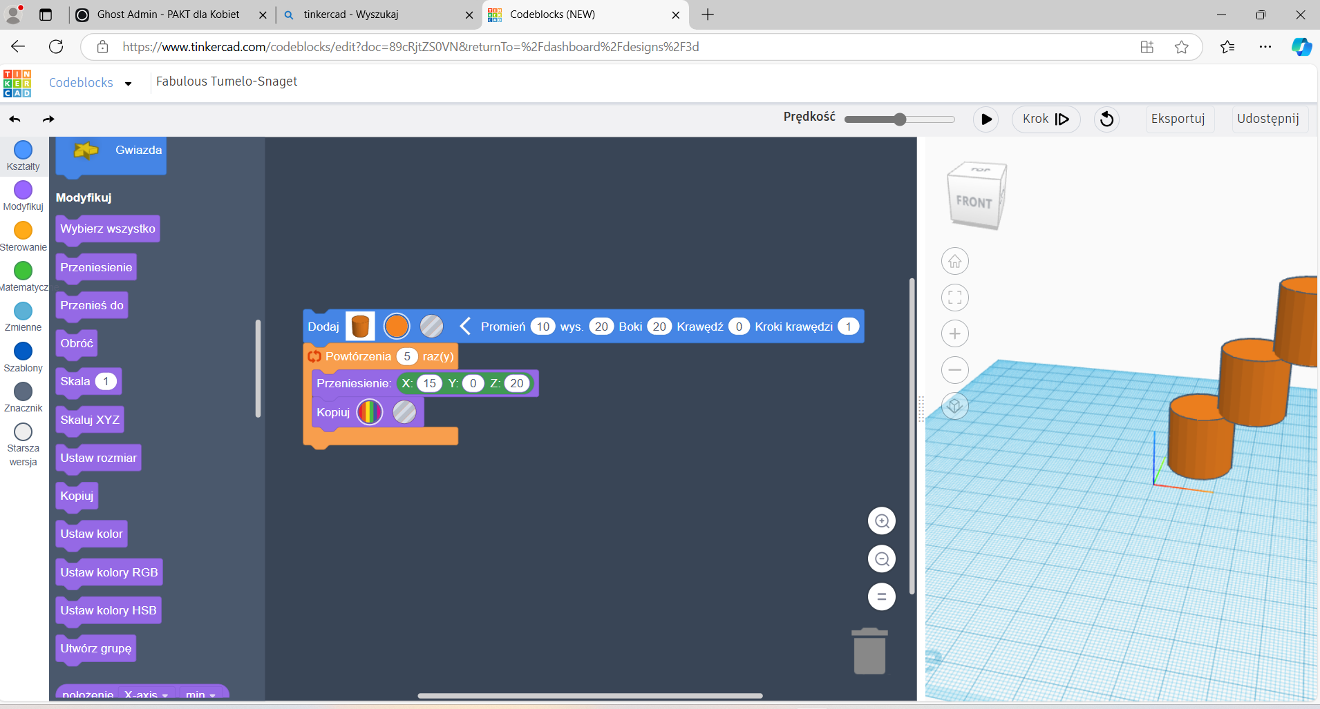Edit project name Fabulous Tumelo-Snaget
1320x709 pixels.
[227, 81]
